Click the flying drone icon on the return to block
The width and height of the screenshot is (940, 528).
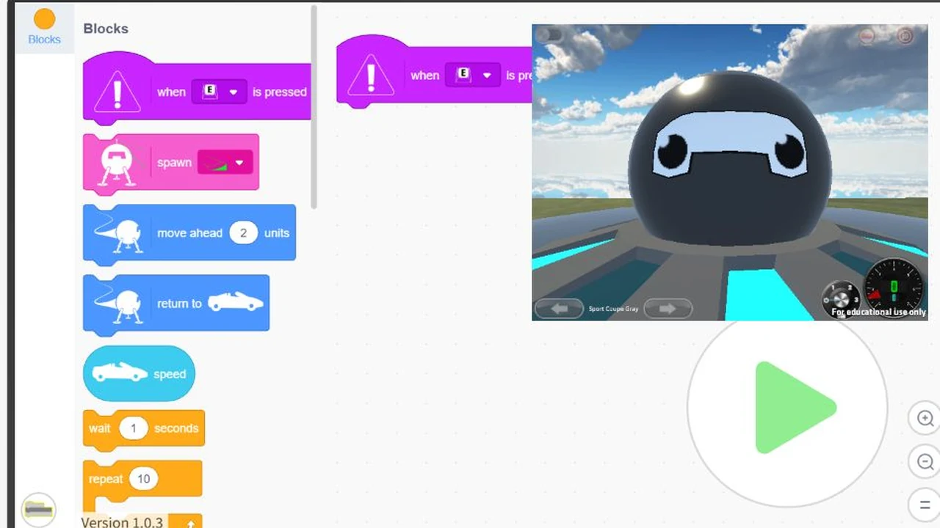coord(119,304)
